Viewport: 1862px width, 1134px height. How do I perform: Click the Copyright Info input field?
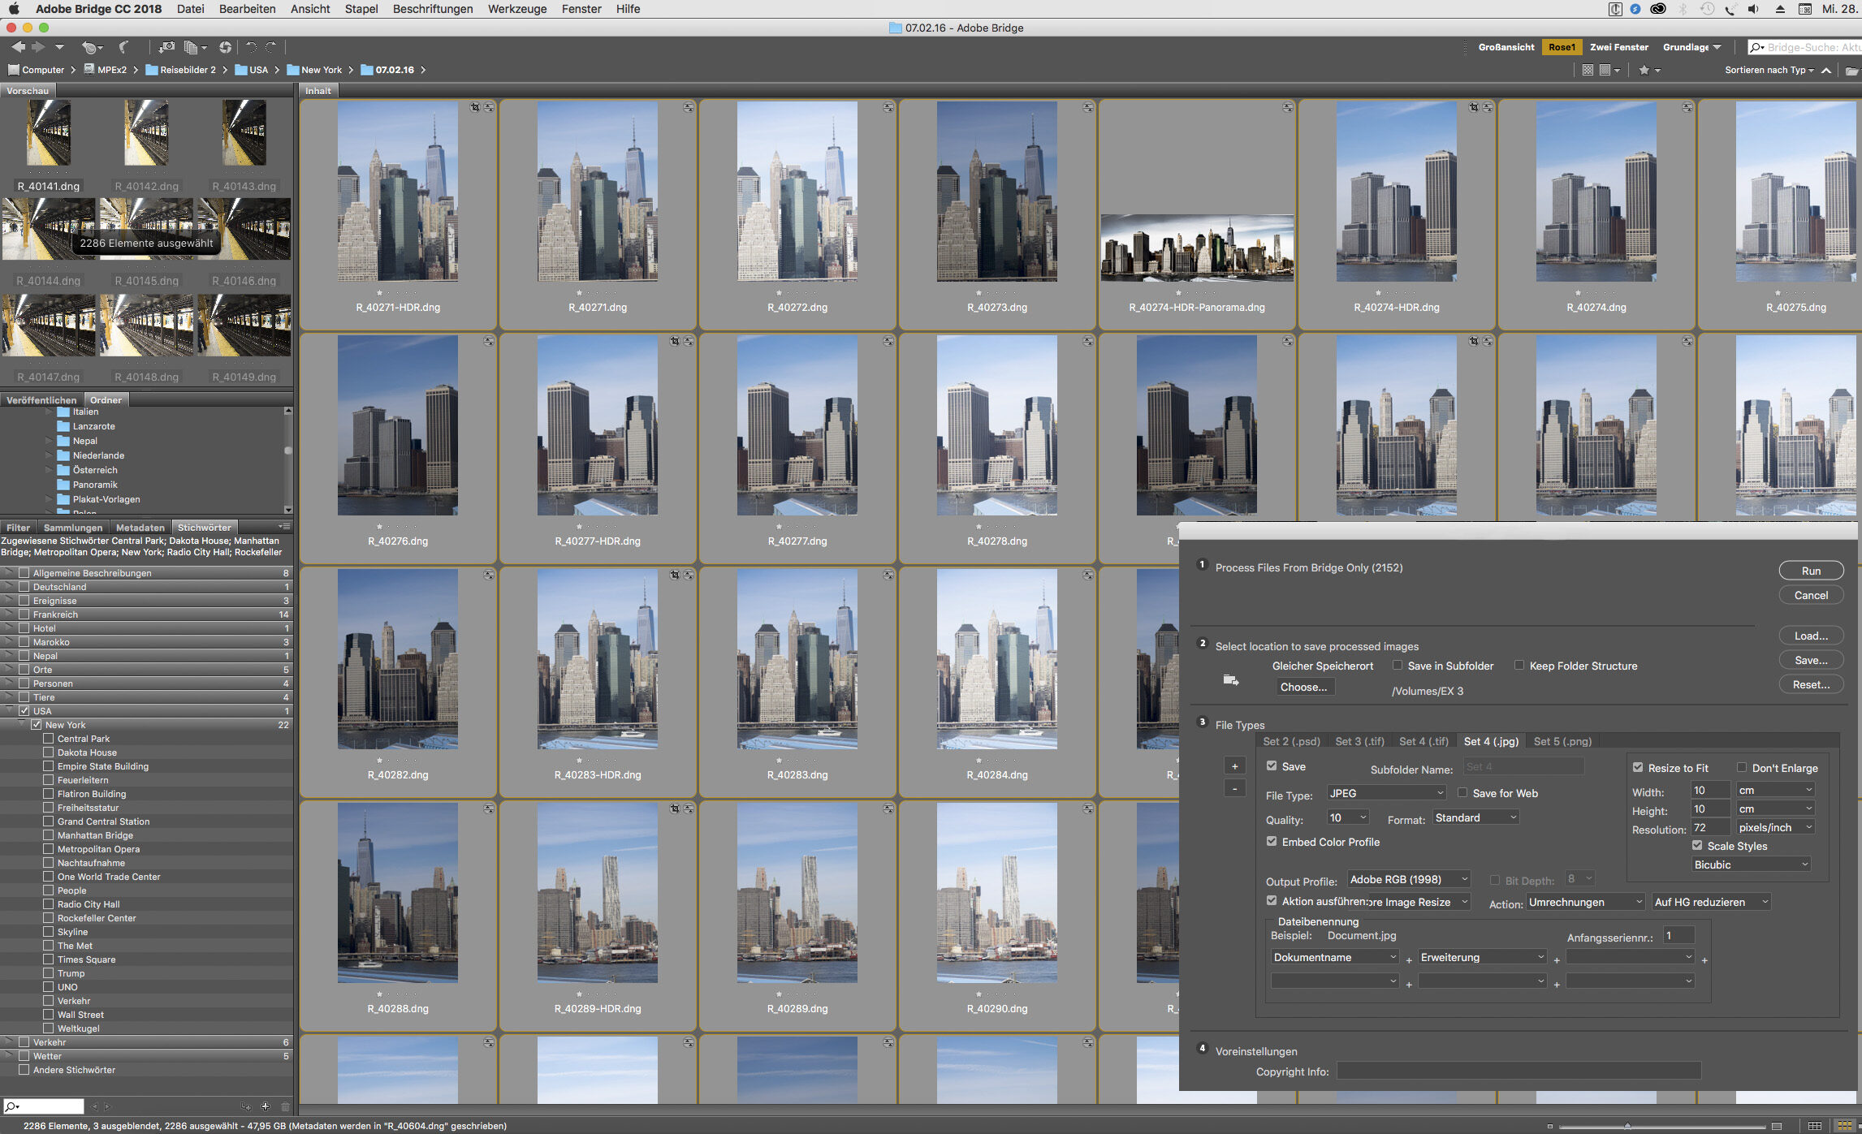1519,1071
